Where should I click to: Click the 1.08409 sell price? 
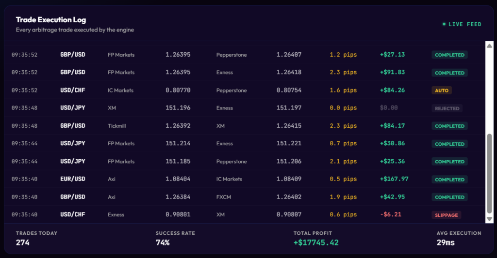[289, 179]
